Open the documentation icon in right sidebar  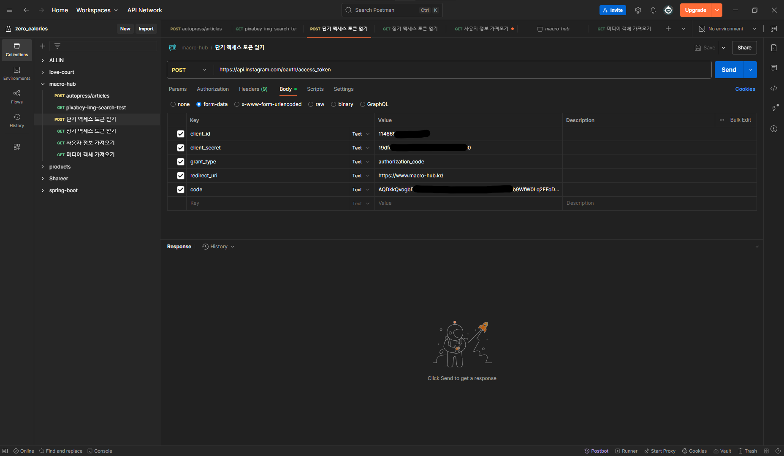[x=774, y=48]
